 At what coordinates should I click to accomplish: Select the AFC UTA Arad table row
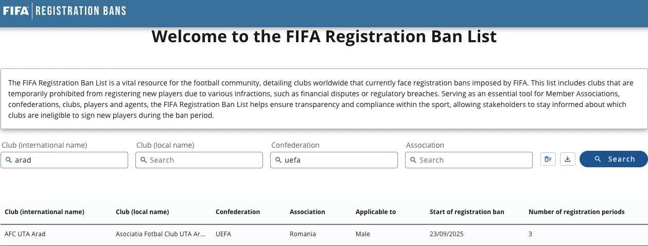pyautogui.click(x=324, y=234)
